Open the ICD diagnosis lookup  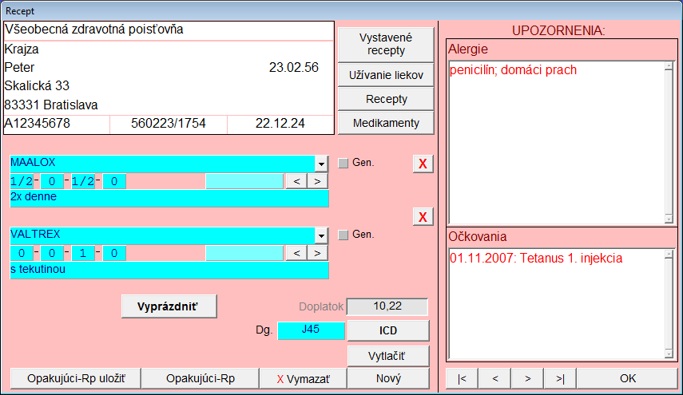[388, 330]
